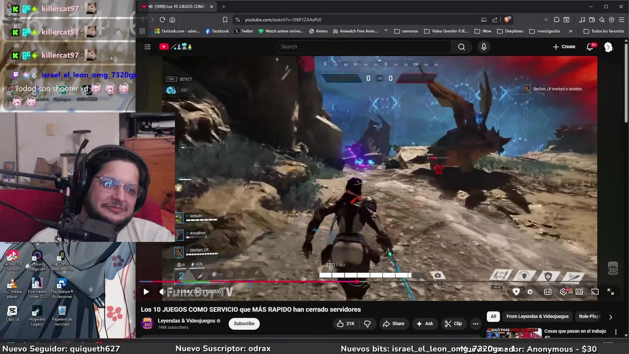Screen dimensions: 629x354
Task: Share this page from the address bar
Action: (496, 20)
